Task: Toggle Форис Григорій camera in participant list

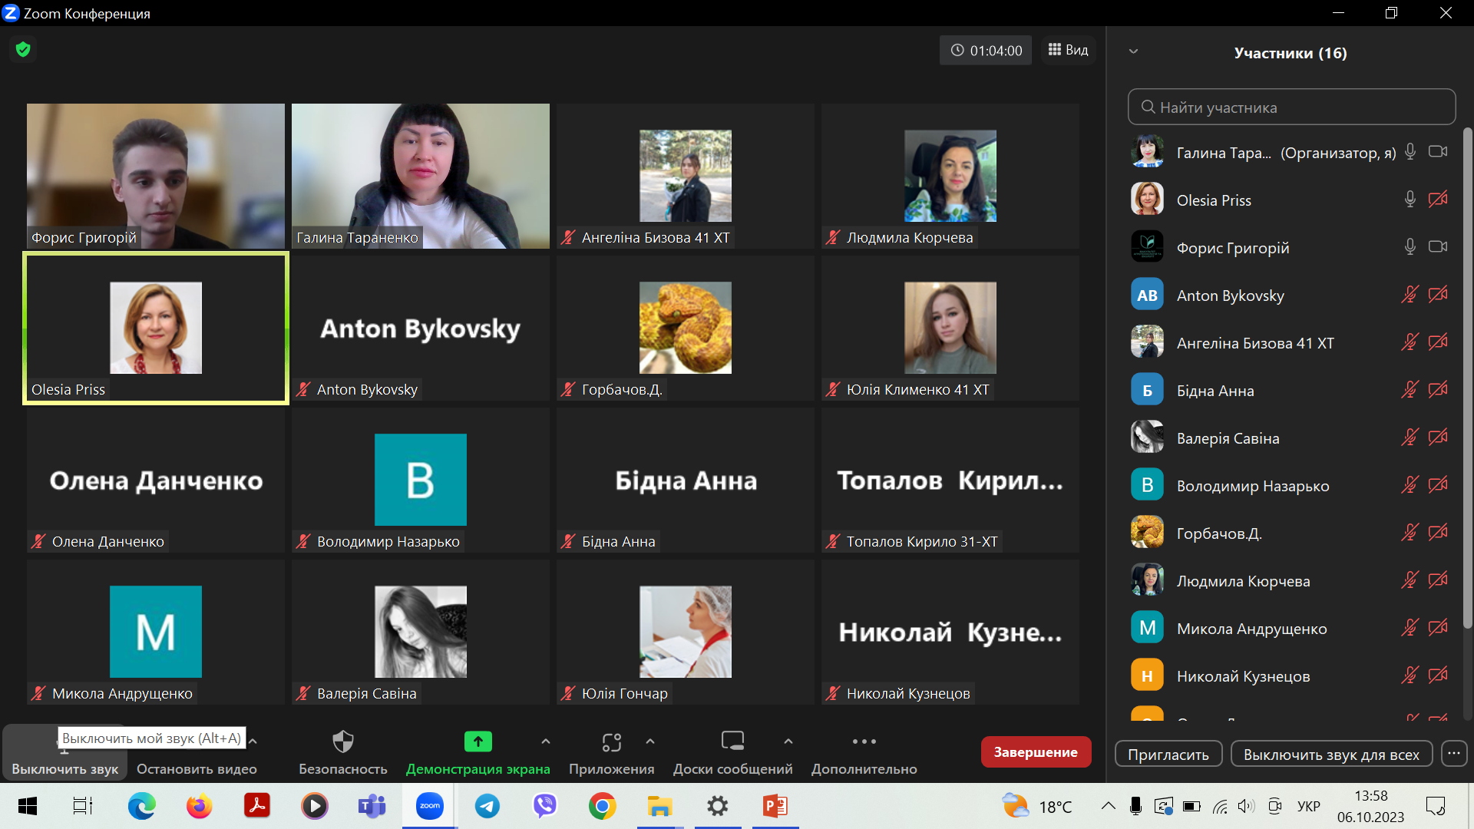Action: click(x=1437, y=247)
